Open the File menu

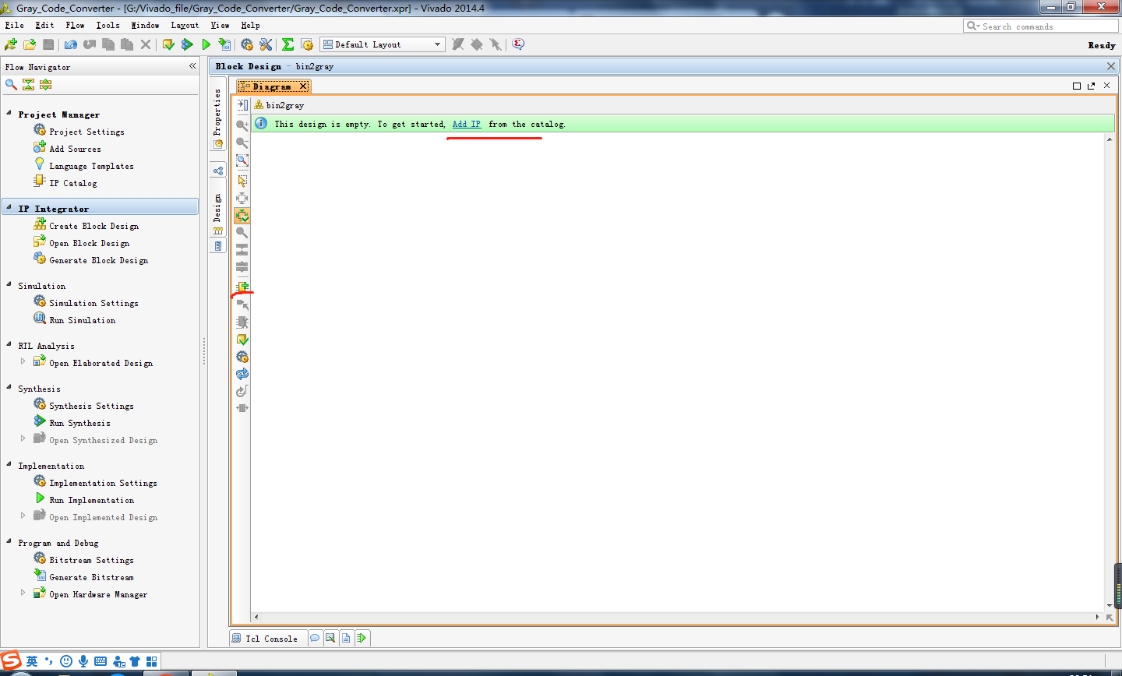[x=15, y=25]
